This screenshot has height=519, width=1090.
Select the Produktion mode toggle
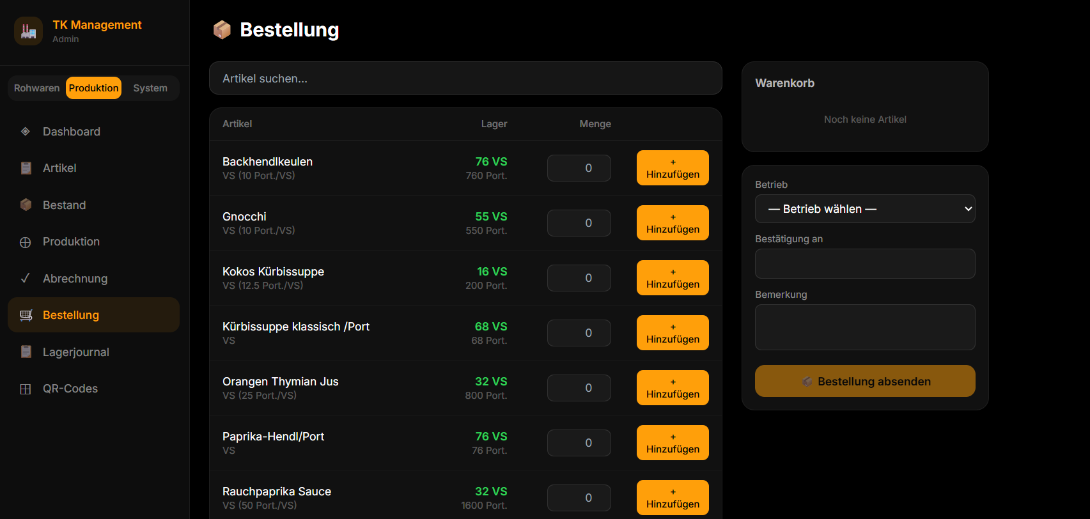coord(93,88)
